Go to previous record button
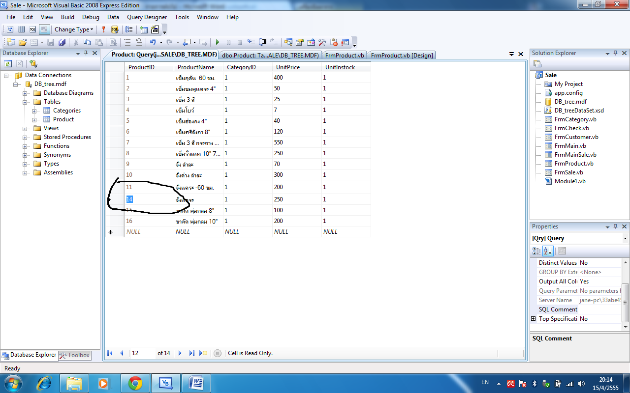The width and height of the screenshot is (630, 393). pos(122,353)
